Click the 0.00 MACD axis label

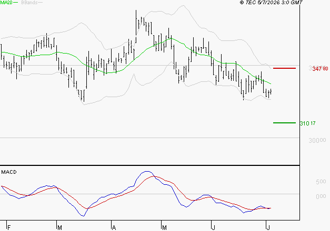click(x=321, y=196)
